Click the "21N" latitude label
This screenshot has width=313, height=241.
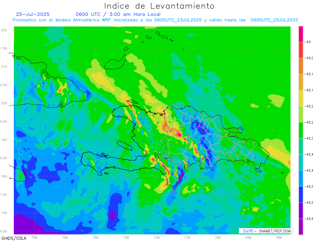pos(4,67)
